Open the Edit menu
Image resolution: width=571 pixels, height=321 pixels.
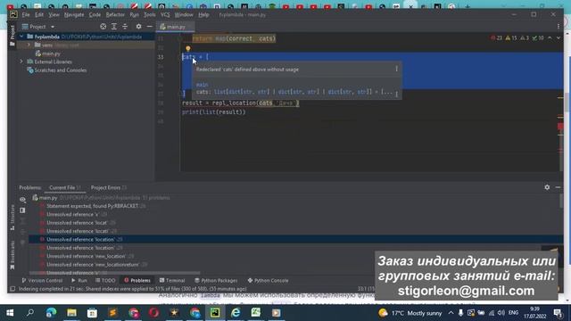39,15
